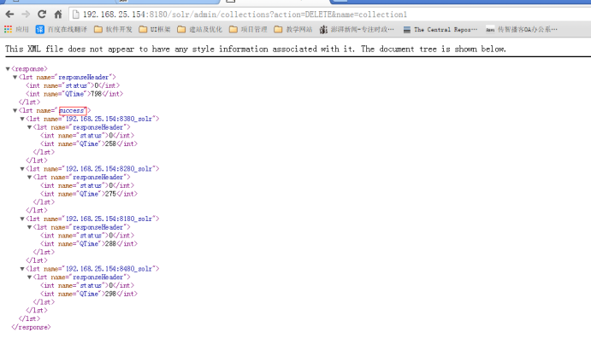Viewport: 591px width, 356px height.
Task: Collapse the top responseHeader list node
Action: pyautogui.click(x=15, y=77)
